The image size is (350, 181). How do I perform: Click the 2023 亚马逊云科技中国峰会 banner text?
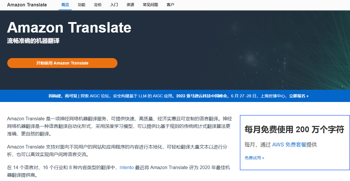202,96
